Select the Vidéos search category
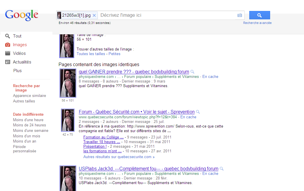304x191 pixels. (19, 53)
